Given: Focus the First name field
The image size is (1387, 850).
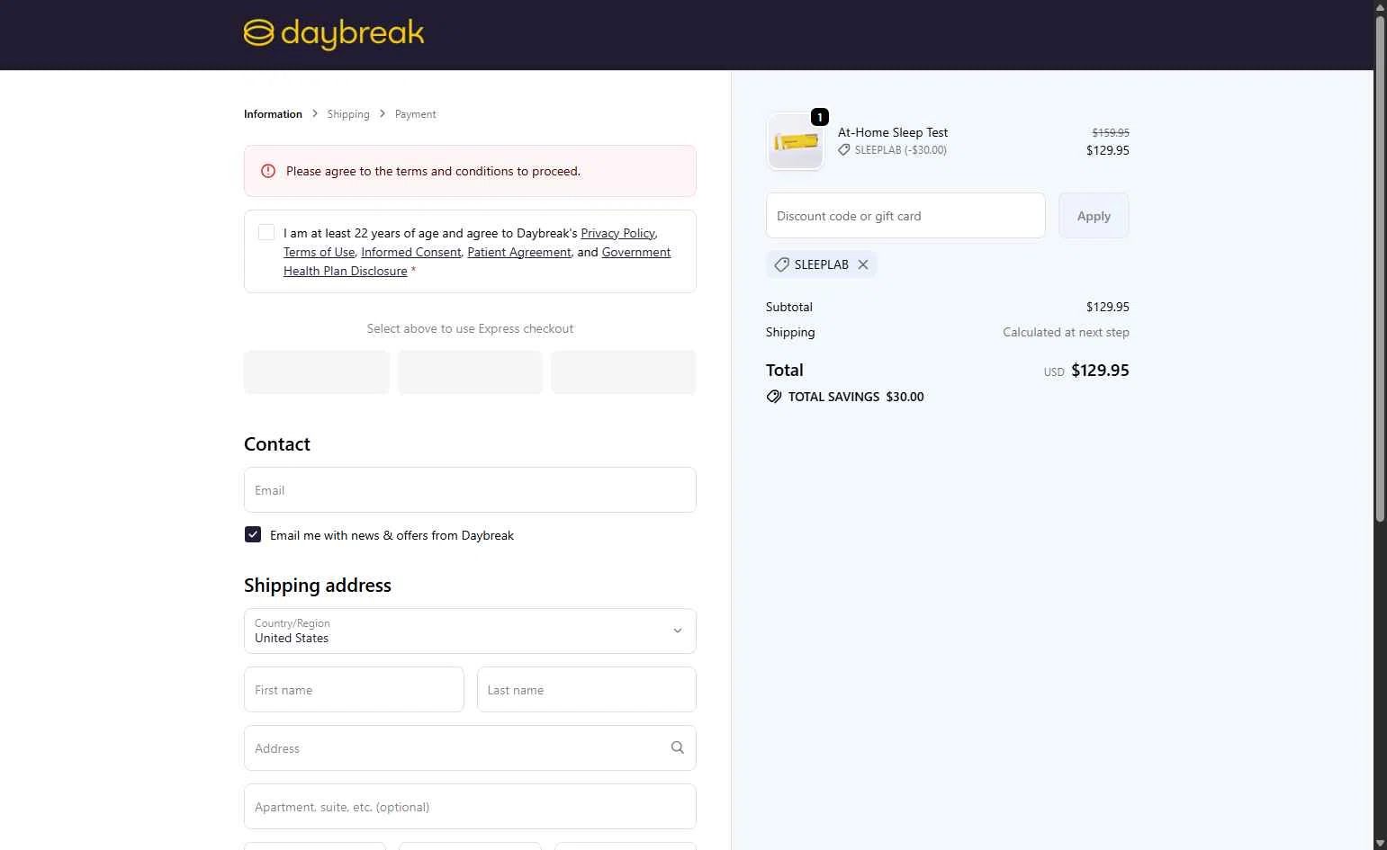Looking at the screenshot, I should coord(354,689).
